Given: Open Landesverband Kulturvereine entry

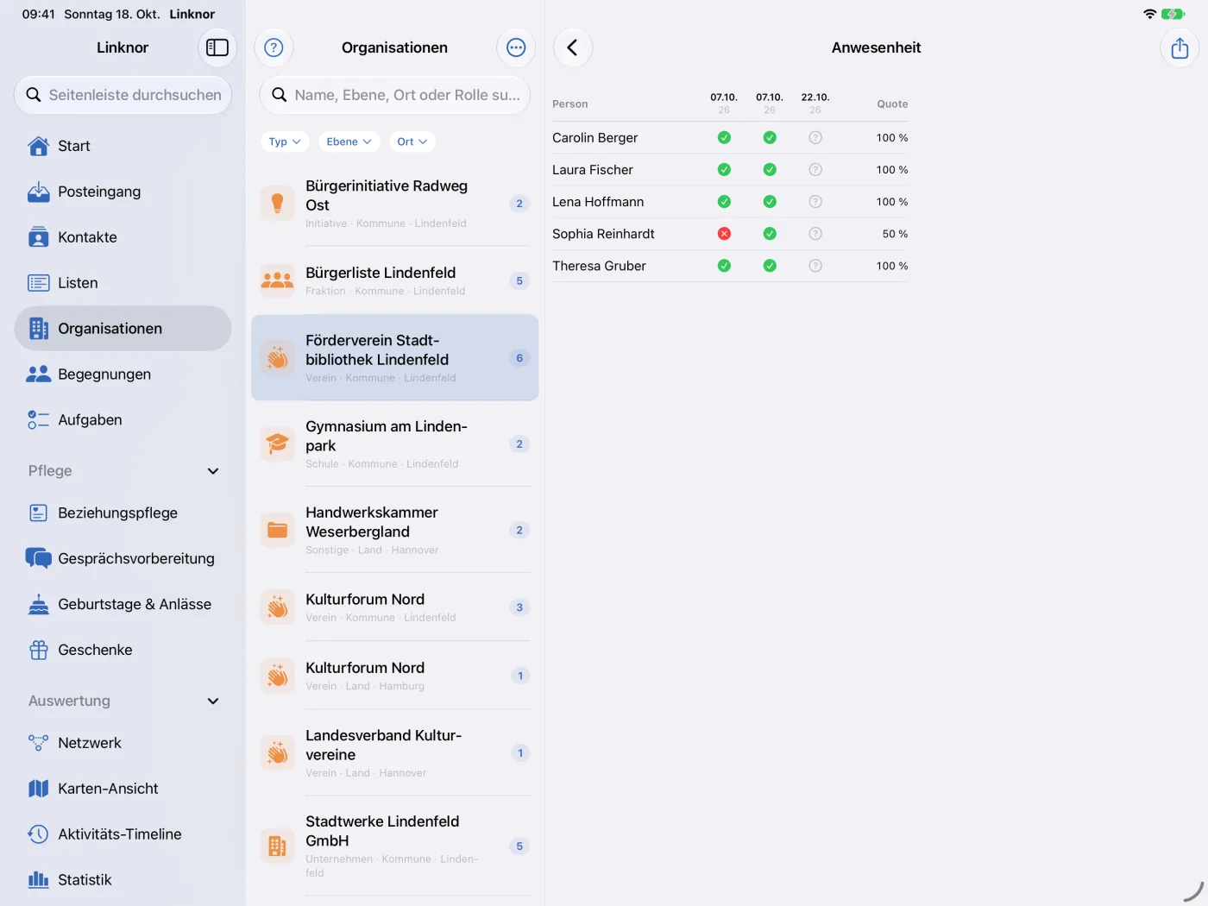Looking at the screenshot, I should click(395, 753).
